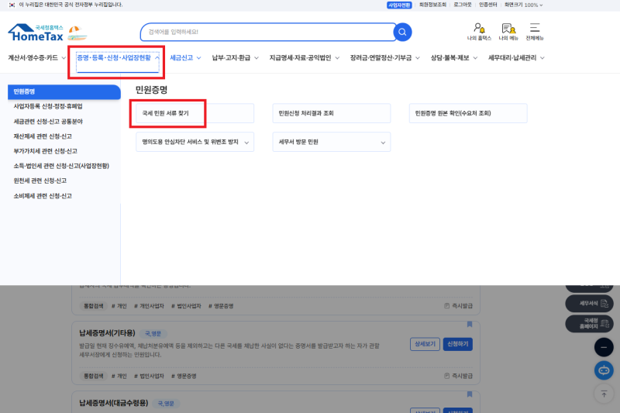Click #개인사업자 tag in first tag row
Image resolution: width=620 pixels, height=413 pixels.
(149, 306)
